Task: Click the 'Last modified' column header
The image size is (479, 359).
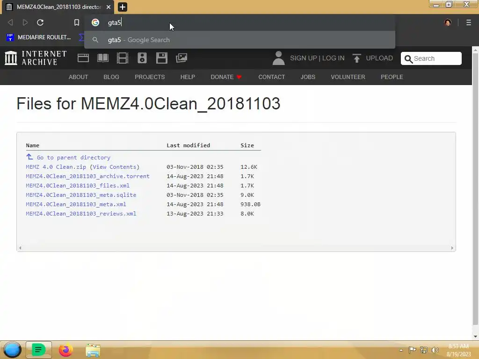Action: coord(188,145)
